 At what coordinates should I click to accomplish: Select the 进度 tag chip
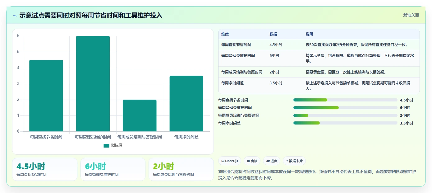click(272, 161)
